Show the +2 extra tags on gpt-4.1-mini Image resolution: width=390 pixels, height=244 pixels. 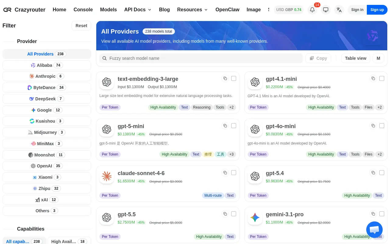click(380, 107)
